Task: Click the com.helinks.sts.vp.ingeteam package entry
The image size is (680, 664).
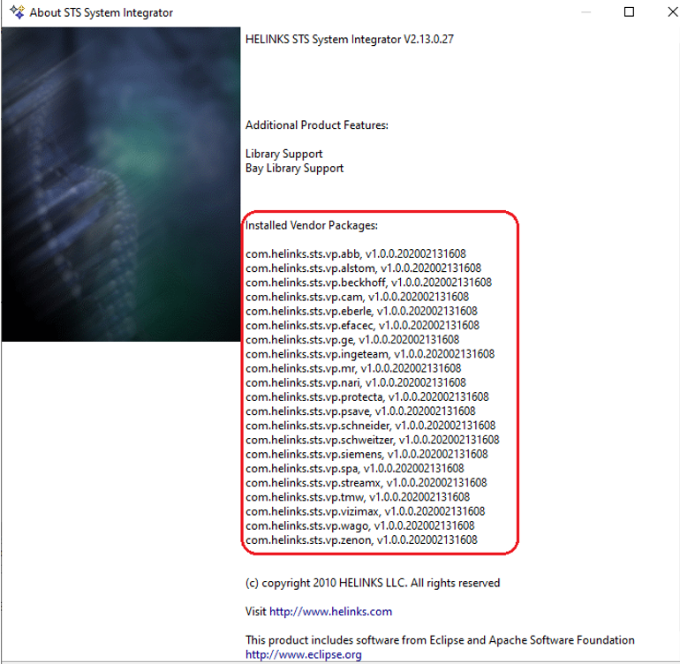Action: [x=370, y=354]
